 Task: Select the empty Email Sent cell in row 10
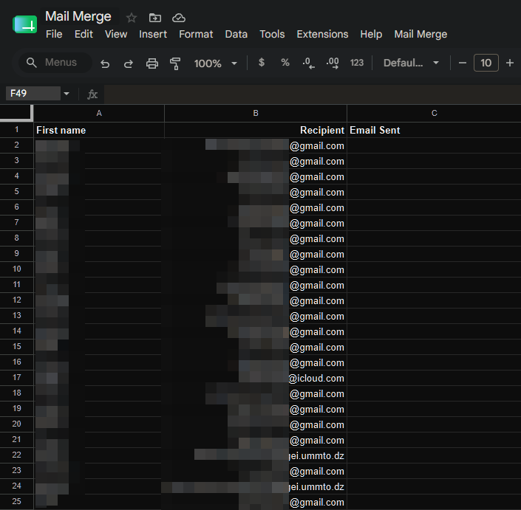[434, 269]
